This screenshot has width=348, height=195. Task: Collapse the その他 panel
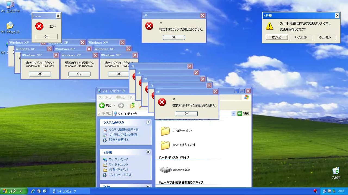148,152
